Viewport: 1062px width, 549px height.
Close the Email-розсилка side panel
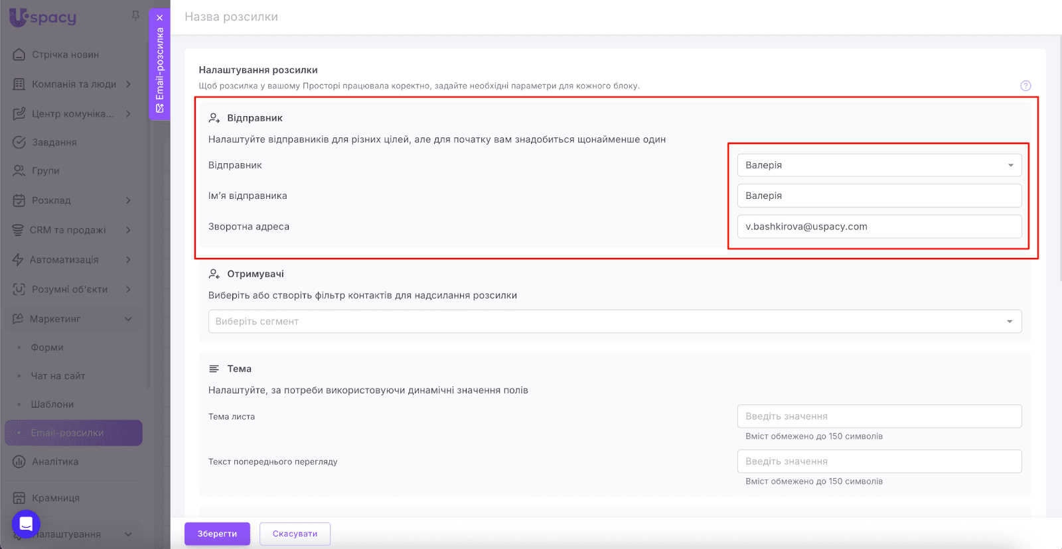point(159,18)
